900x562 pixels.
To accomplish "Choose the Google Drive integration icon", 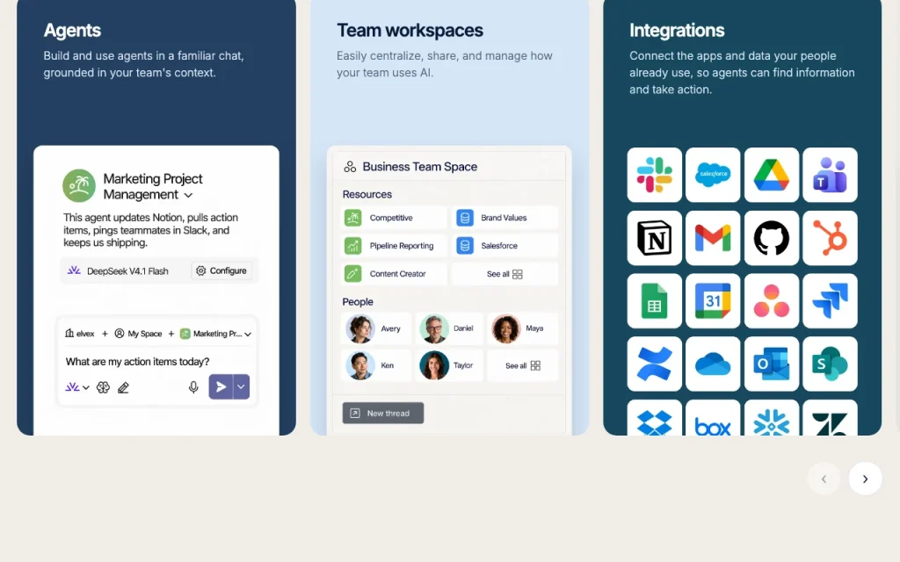I will pos(772,175).
